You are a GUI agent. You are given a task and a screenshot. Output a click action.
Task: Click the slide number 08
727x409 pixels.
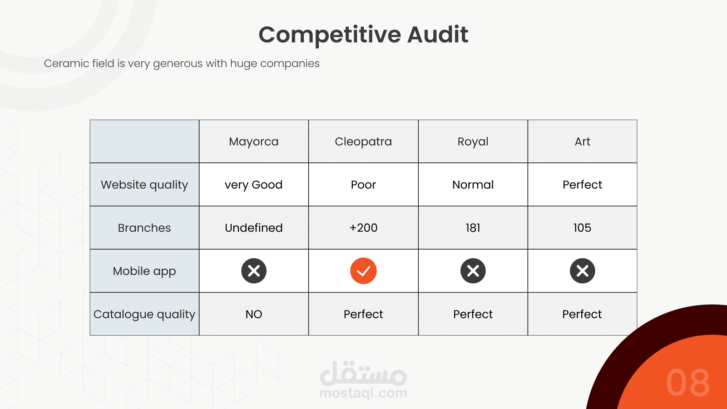688,383
